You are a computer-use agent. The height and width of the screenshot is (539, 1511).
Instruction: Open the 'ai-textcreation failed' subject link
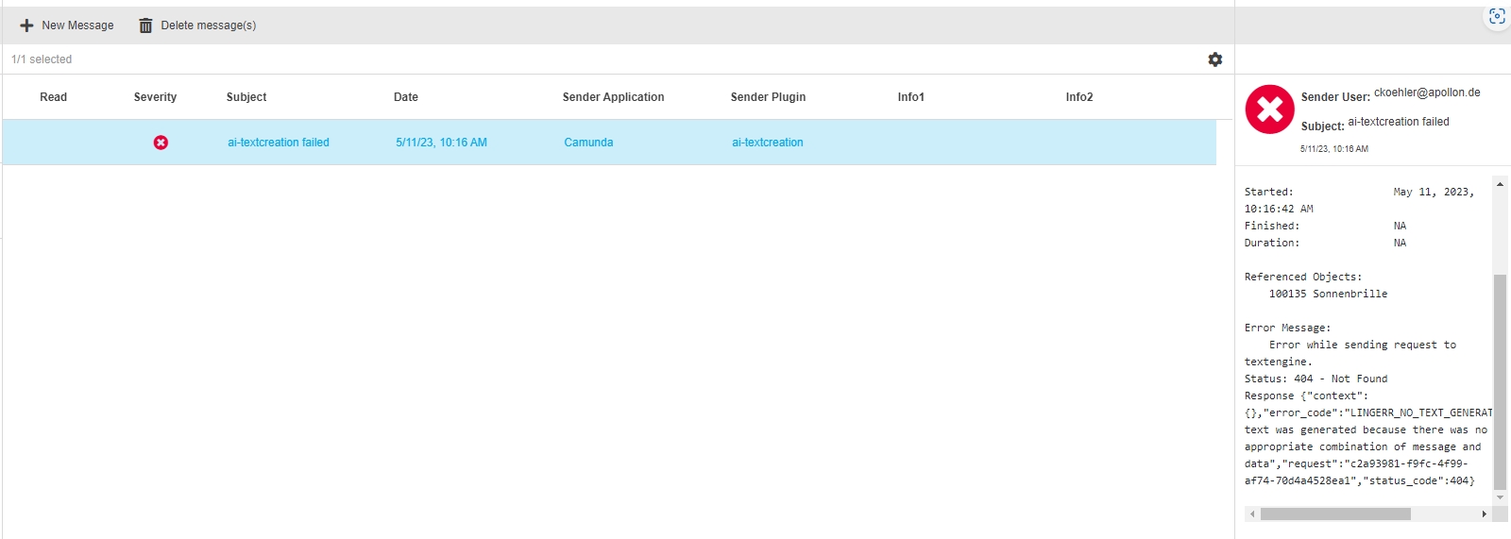click(278, 143)
